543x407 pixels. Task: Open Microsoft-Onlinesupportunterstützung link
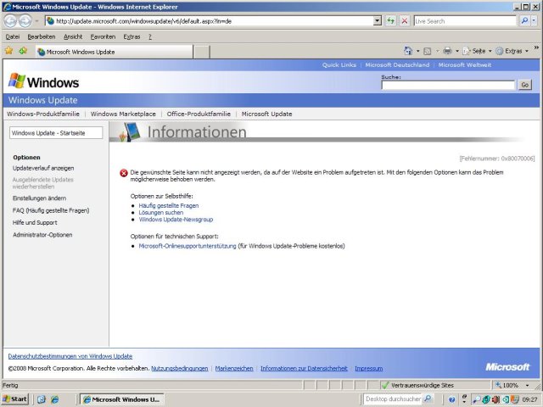pos(188,246)
